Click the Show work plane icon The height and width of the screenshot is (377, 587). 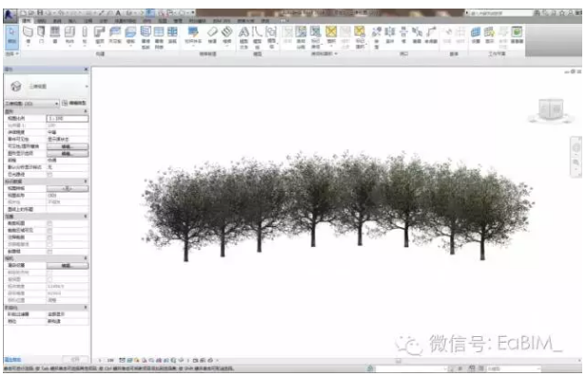click(x=489, y=36)
